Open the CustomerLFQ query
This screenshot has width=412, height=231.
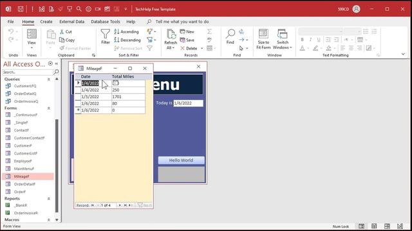(25, 86)
